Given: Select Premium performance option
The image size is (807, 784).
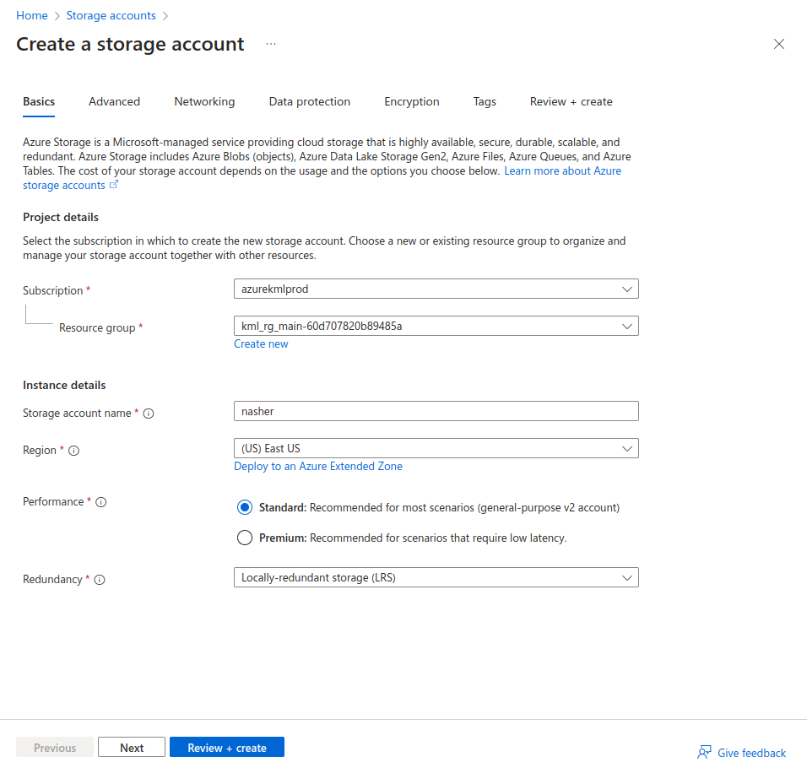Looking at the screenshot, I should (x=245, y=538).
